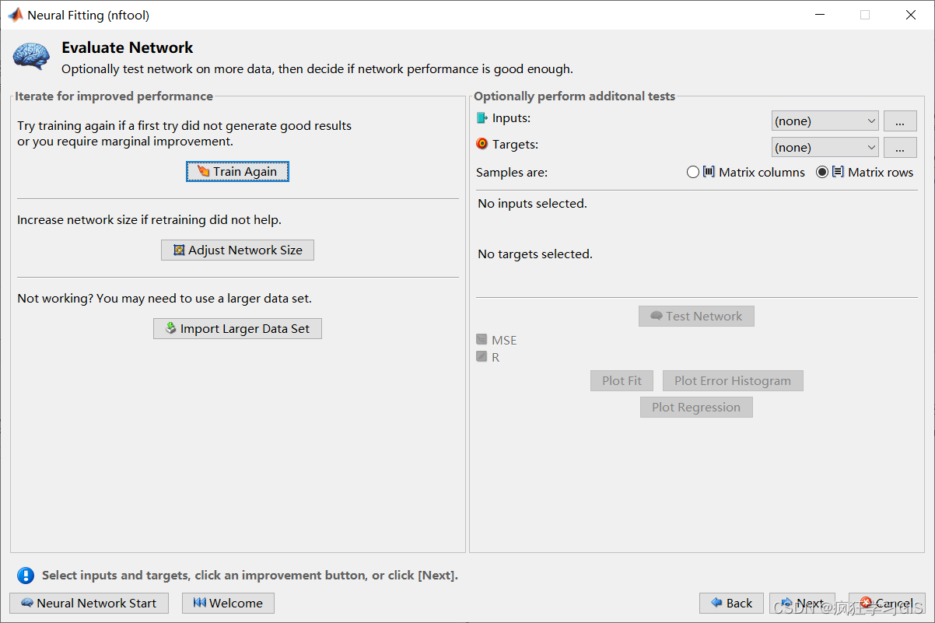Image resolution: width=935 pixels, height=623 pixels.
Task: Cancel the Neural Fitting wizard
Action: (x=887, y=603)
